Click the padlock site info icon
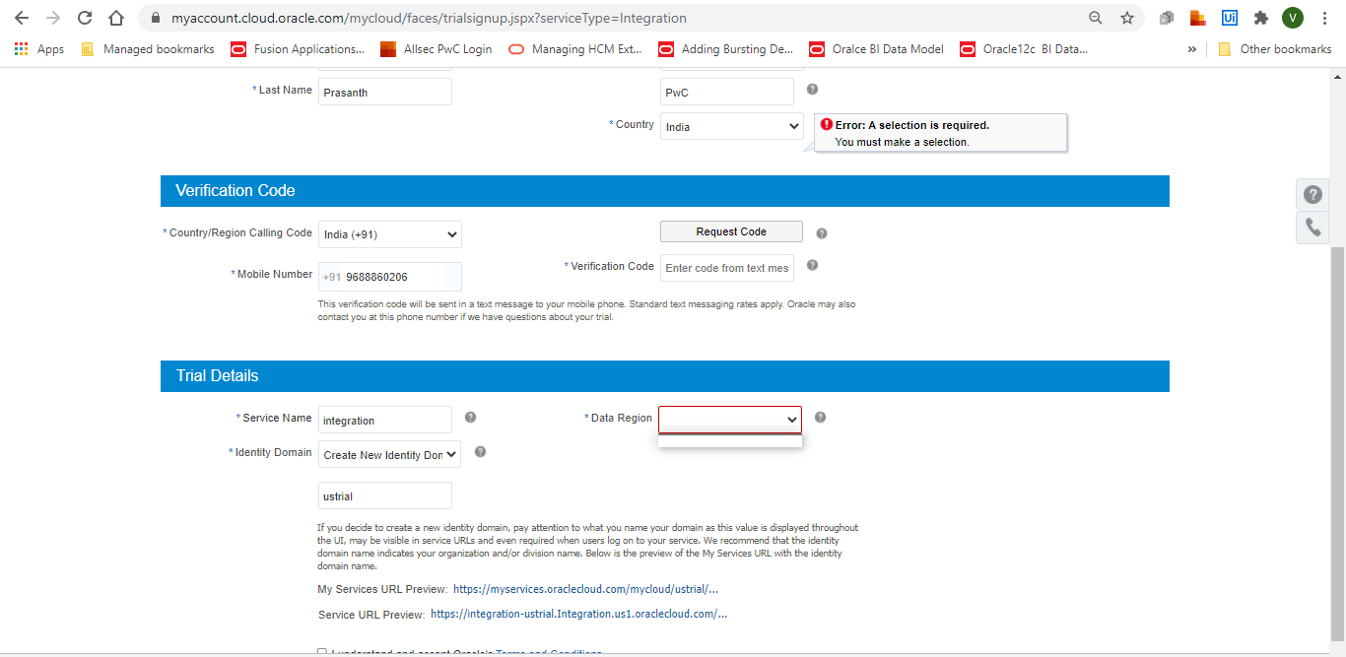Screen dimensions: 1346x657 coord(155,18)
